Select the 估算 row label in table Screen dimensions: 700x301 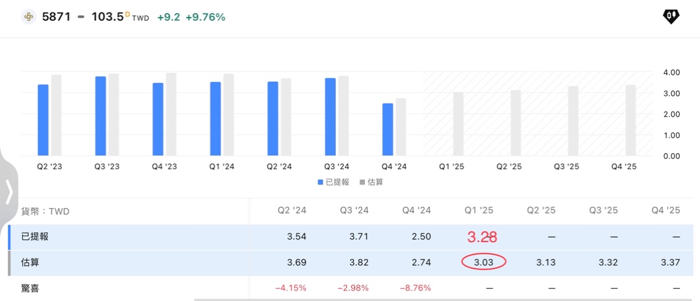coord(31,262)
